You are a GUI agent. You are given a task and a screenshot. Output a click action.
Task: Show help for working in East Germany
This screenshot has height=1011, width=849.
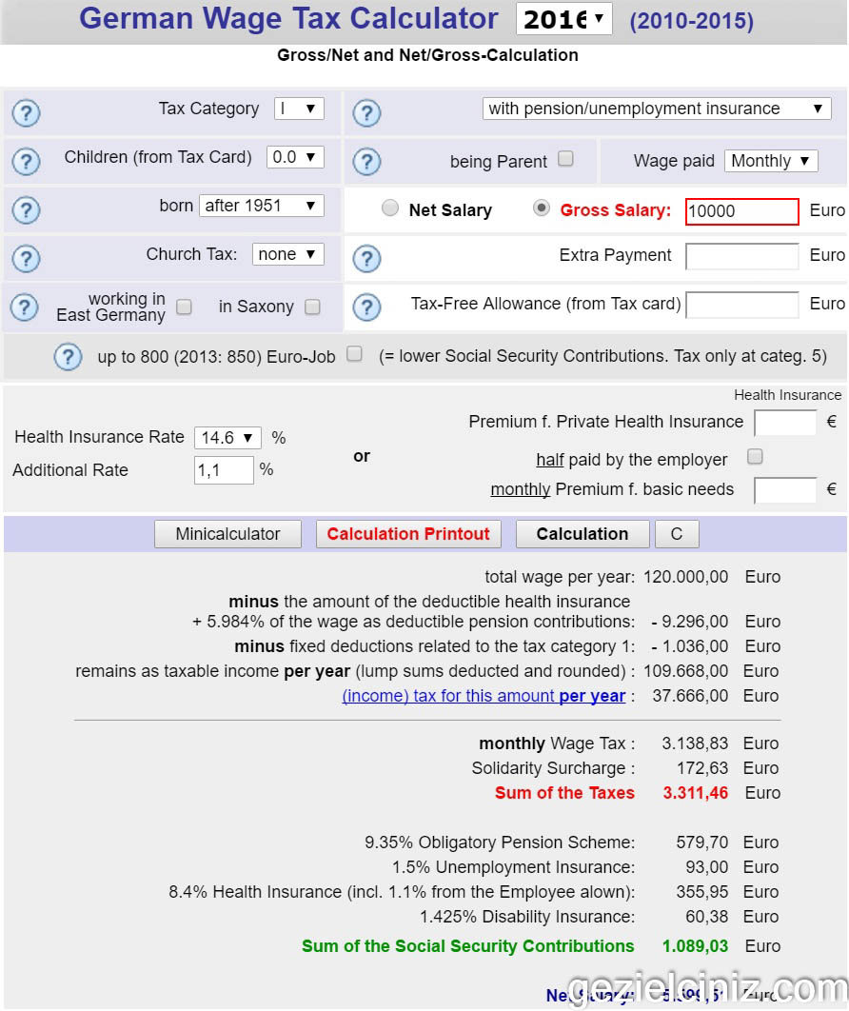click(x=25, y=307)
